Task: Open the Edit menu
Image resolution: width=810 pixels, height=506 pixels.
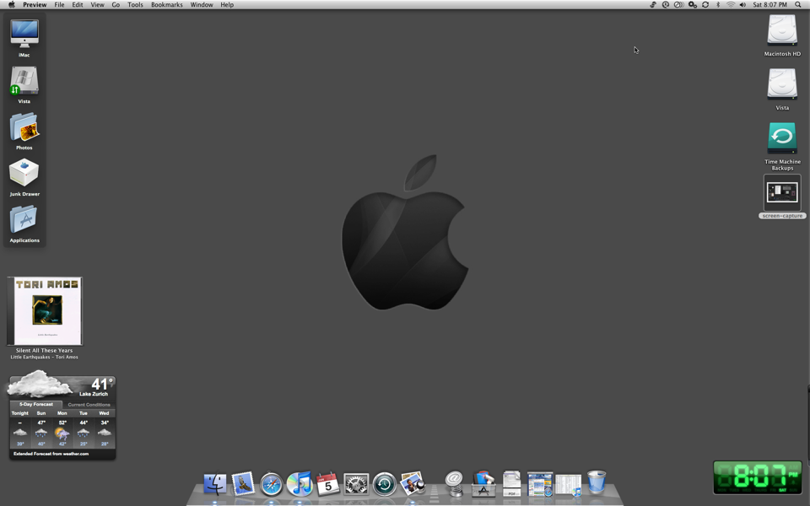Action: coord(78,5)
